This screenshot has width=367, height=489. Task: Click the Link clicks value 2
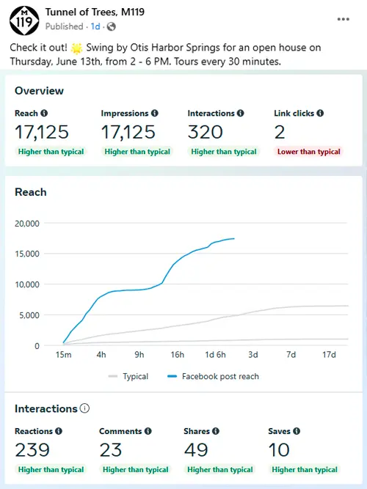coord(280,132)
